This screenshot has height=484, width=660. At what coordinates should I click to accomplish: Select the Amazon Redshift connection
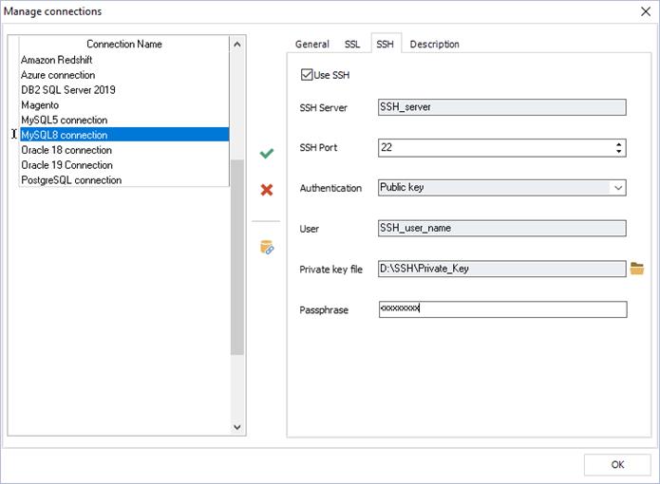coord(124,60)
